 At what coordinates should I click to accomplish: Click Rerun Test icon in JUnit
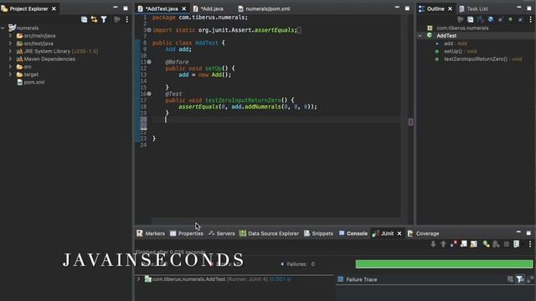point(486,244)
